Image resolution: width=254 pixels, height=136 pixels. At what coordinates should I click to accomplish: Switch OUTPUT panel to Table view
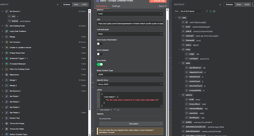click(239, 4)
